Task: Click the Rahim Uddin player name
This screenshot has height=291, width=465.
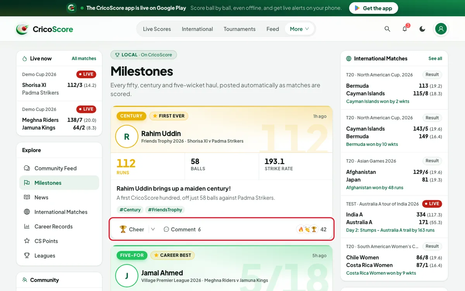Action: (161, 134)
